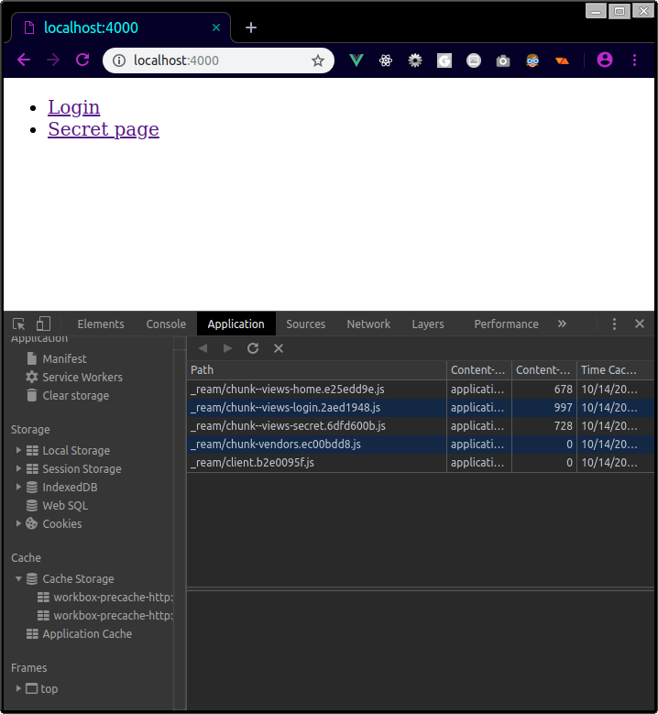Viewport: 658px width, 714px height.
Task: Select Application Cache in the sidebar
Action: coord(87,634)
